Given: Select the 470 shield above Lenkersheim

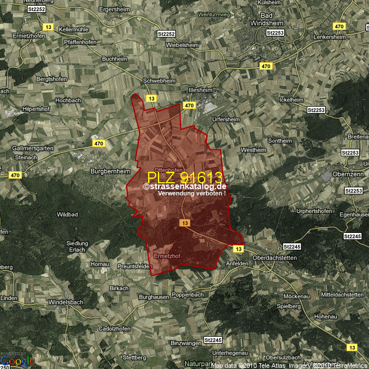Looking at the screenshot, I should (x=339, y=27).
